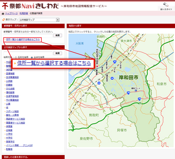Go to トップページ in the breadcrumb
Viewport: 175px width, 159px height.
(x=11, y=14)
